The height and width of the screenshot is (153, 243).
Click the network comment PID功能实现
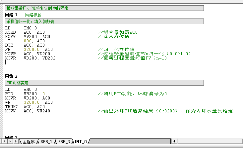104,83
